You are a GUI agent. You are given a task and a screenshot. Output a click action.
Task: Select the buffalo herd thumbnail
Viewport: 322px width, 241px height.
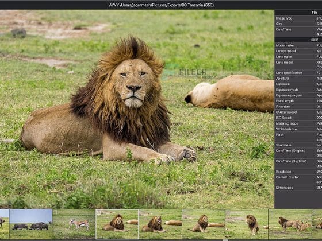(31, 224)
